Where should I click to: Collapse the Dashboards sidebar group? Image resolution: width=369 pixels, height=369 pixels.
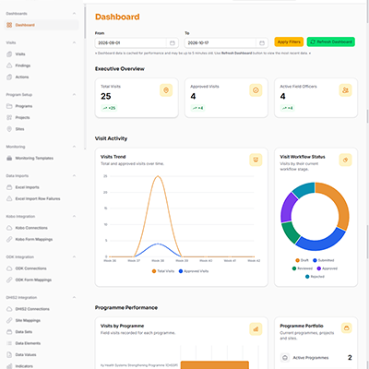coord(74,14)
